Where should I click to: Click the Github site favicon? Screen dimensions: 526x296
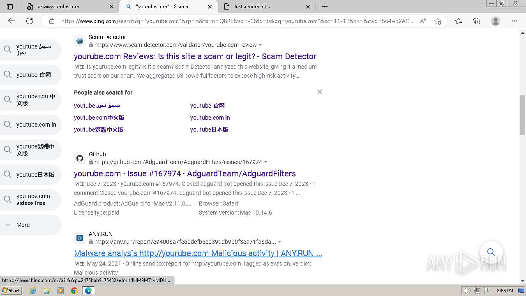pyautogui.click(x=80, y=158)
